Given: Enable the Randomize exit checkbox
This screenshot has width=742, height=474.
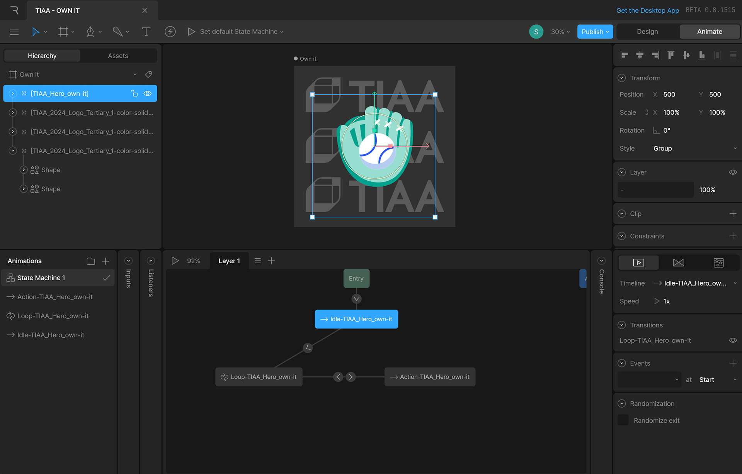Looking at the screenshot, I should point(623,420).
